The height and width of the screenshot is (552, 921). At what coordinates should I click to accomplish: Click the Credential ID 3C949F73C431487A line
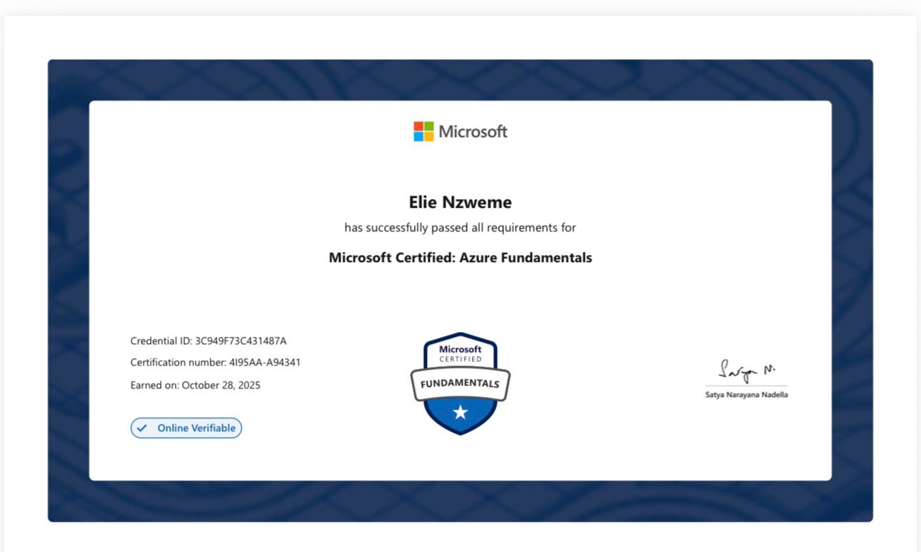[208, 341]
